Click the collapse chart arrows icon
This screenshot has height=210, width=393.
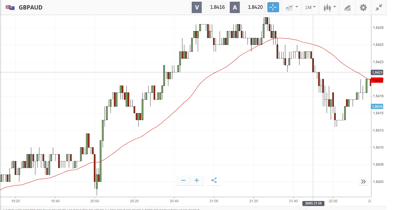(x=379, y=8)
